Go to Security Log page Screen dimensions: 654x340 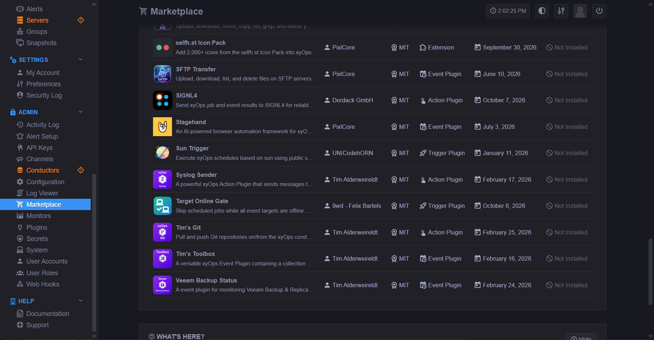pyautogui.click(x=44, y=95)
